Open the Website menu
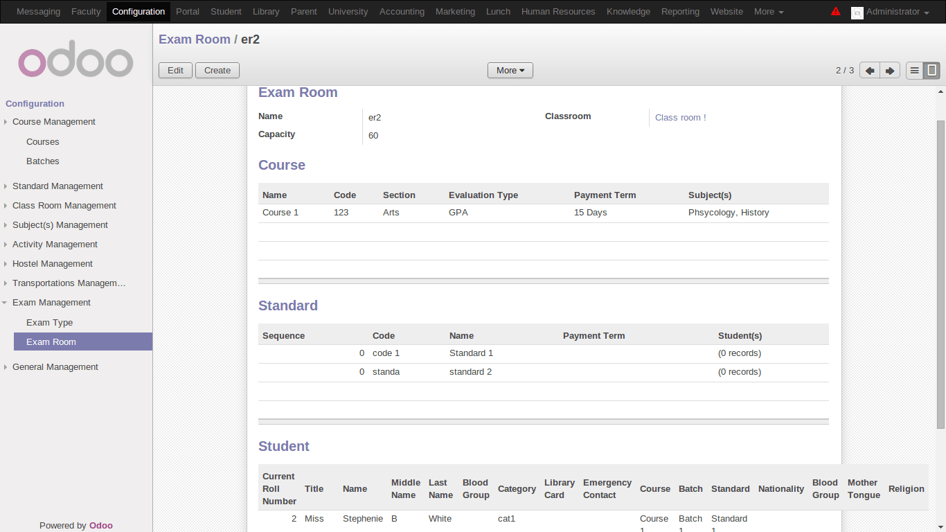The image size is (946, 532). point(726,12)
